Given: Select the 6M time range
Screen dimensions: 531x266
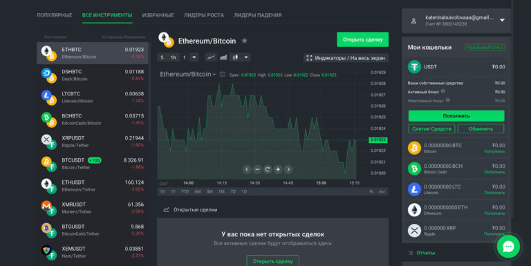Looking at the screenshot, I should [198, 191].
